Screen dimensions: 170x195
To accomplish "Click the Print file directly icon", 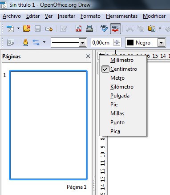I will (x=89, y=28).
